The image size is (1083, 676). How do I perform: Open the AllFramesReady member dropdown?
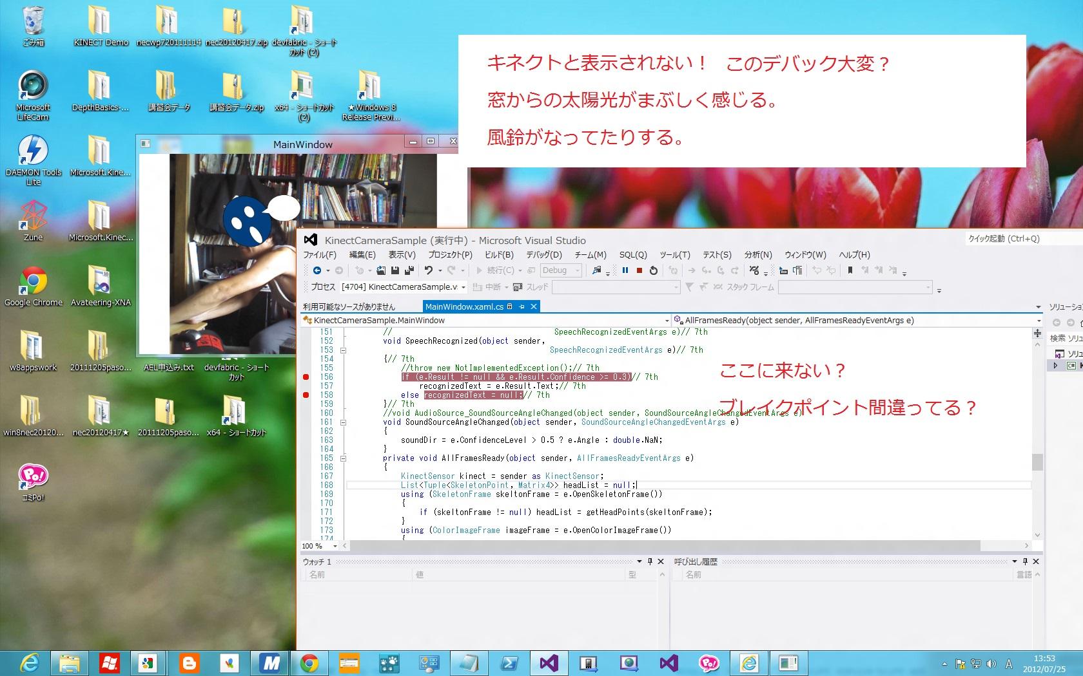[858, 321]
